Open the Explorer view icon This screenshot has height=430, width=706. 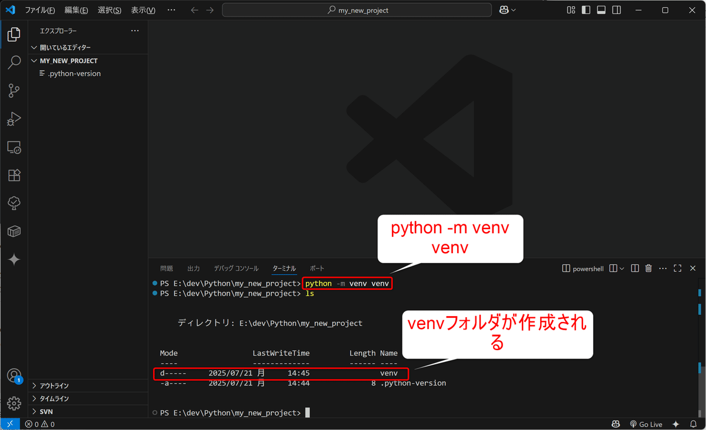point(14,34)
